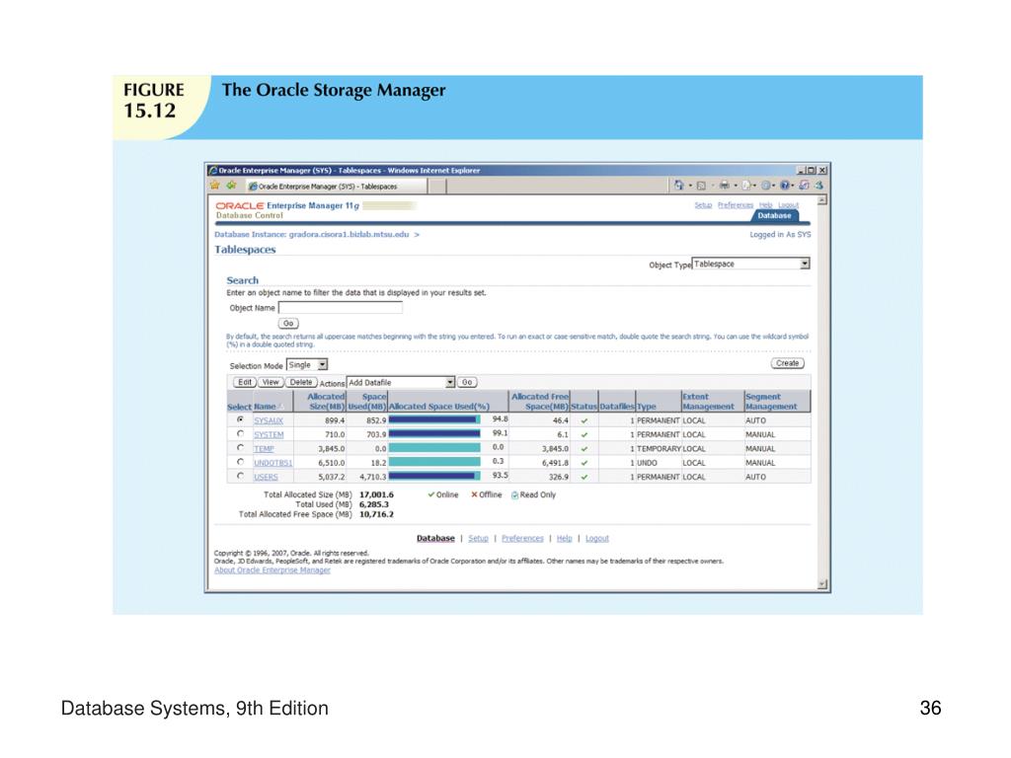Screen dimensions: 1011x758
Task: Click the Logout link in the header
Action: tap(788, 205)
